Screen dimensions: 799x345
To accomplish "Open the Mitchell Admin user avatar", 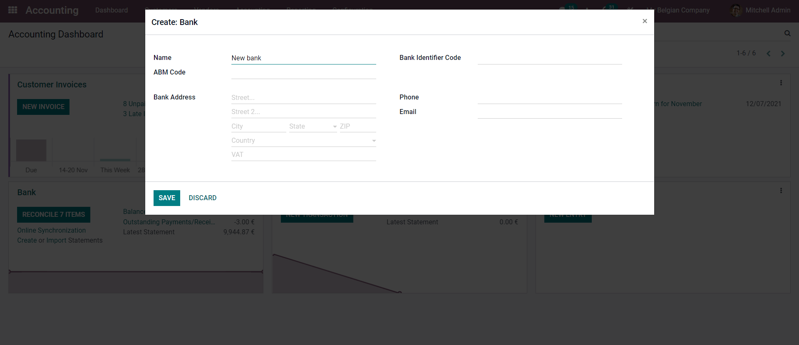I will pos(736,10).
